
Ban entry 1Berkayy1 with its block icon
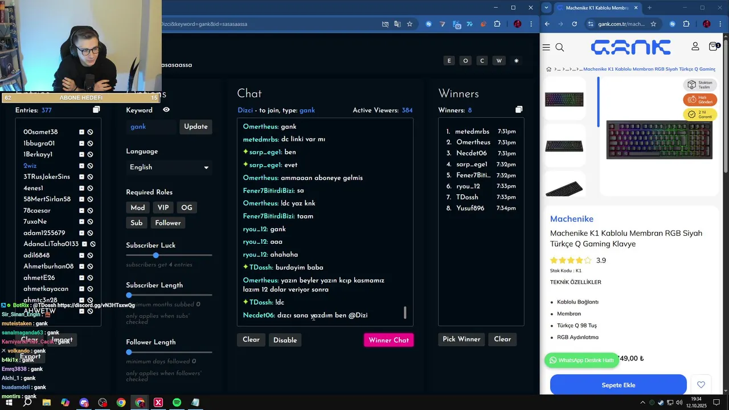(90, 154)
